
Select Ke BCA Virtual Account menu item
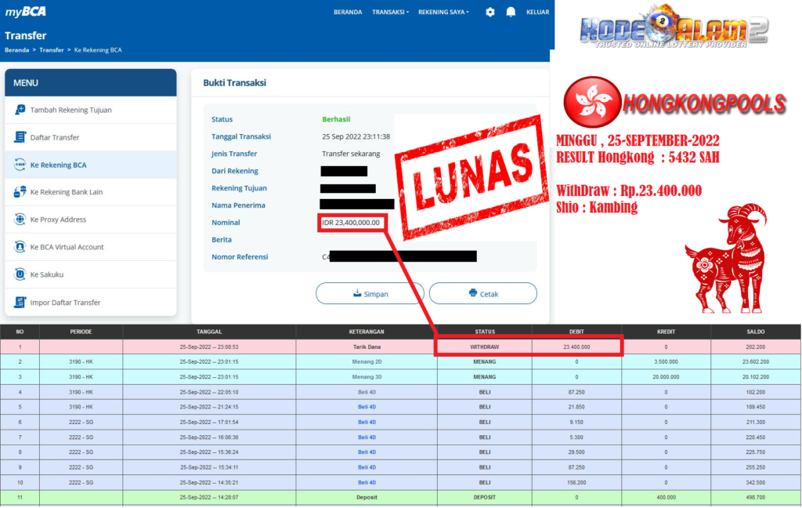(91, 247)
